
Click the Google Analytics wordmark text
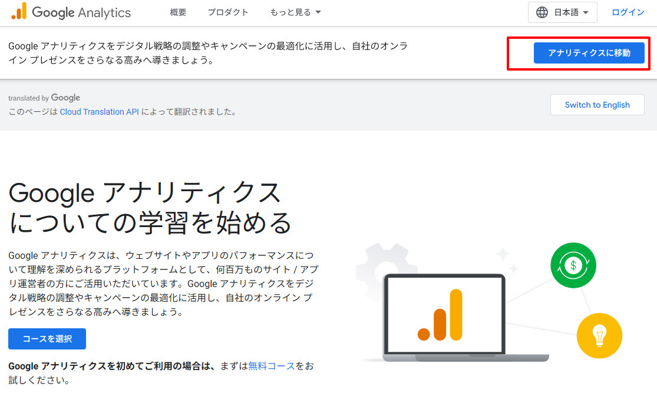click(x=81, y=12)
